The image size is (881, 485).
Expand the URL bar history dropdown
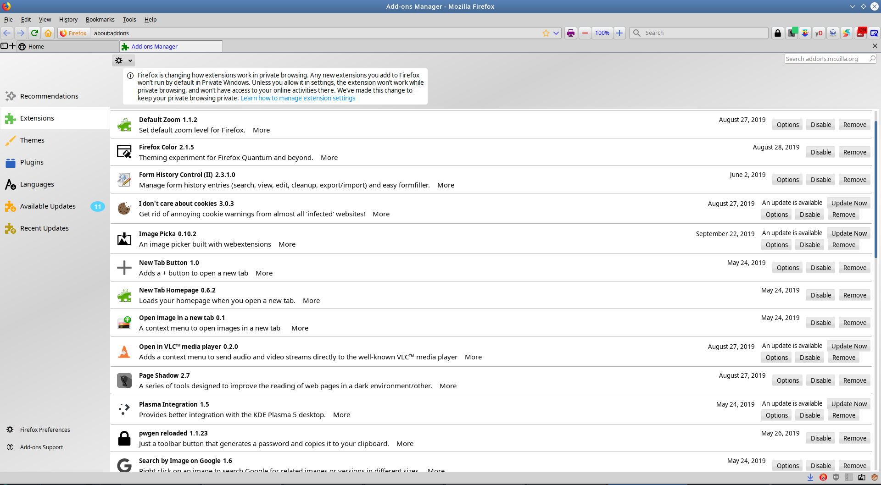click(x=556, y=33)
